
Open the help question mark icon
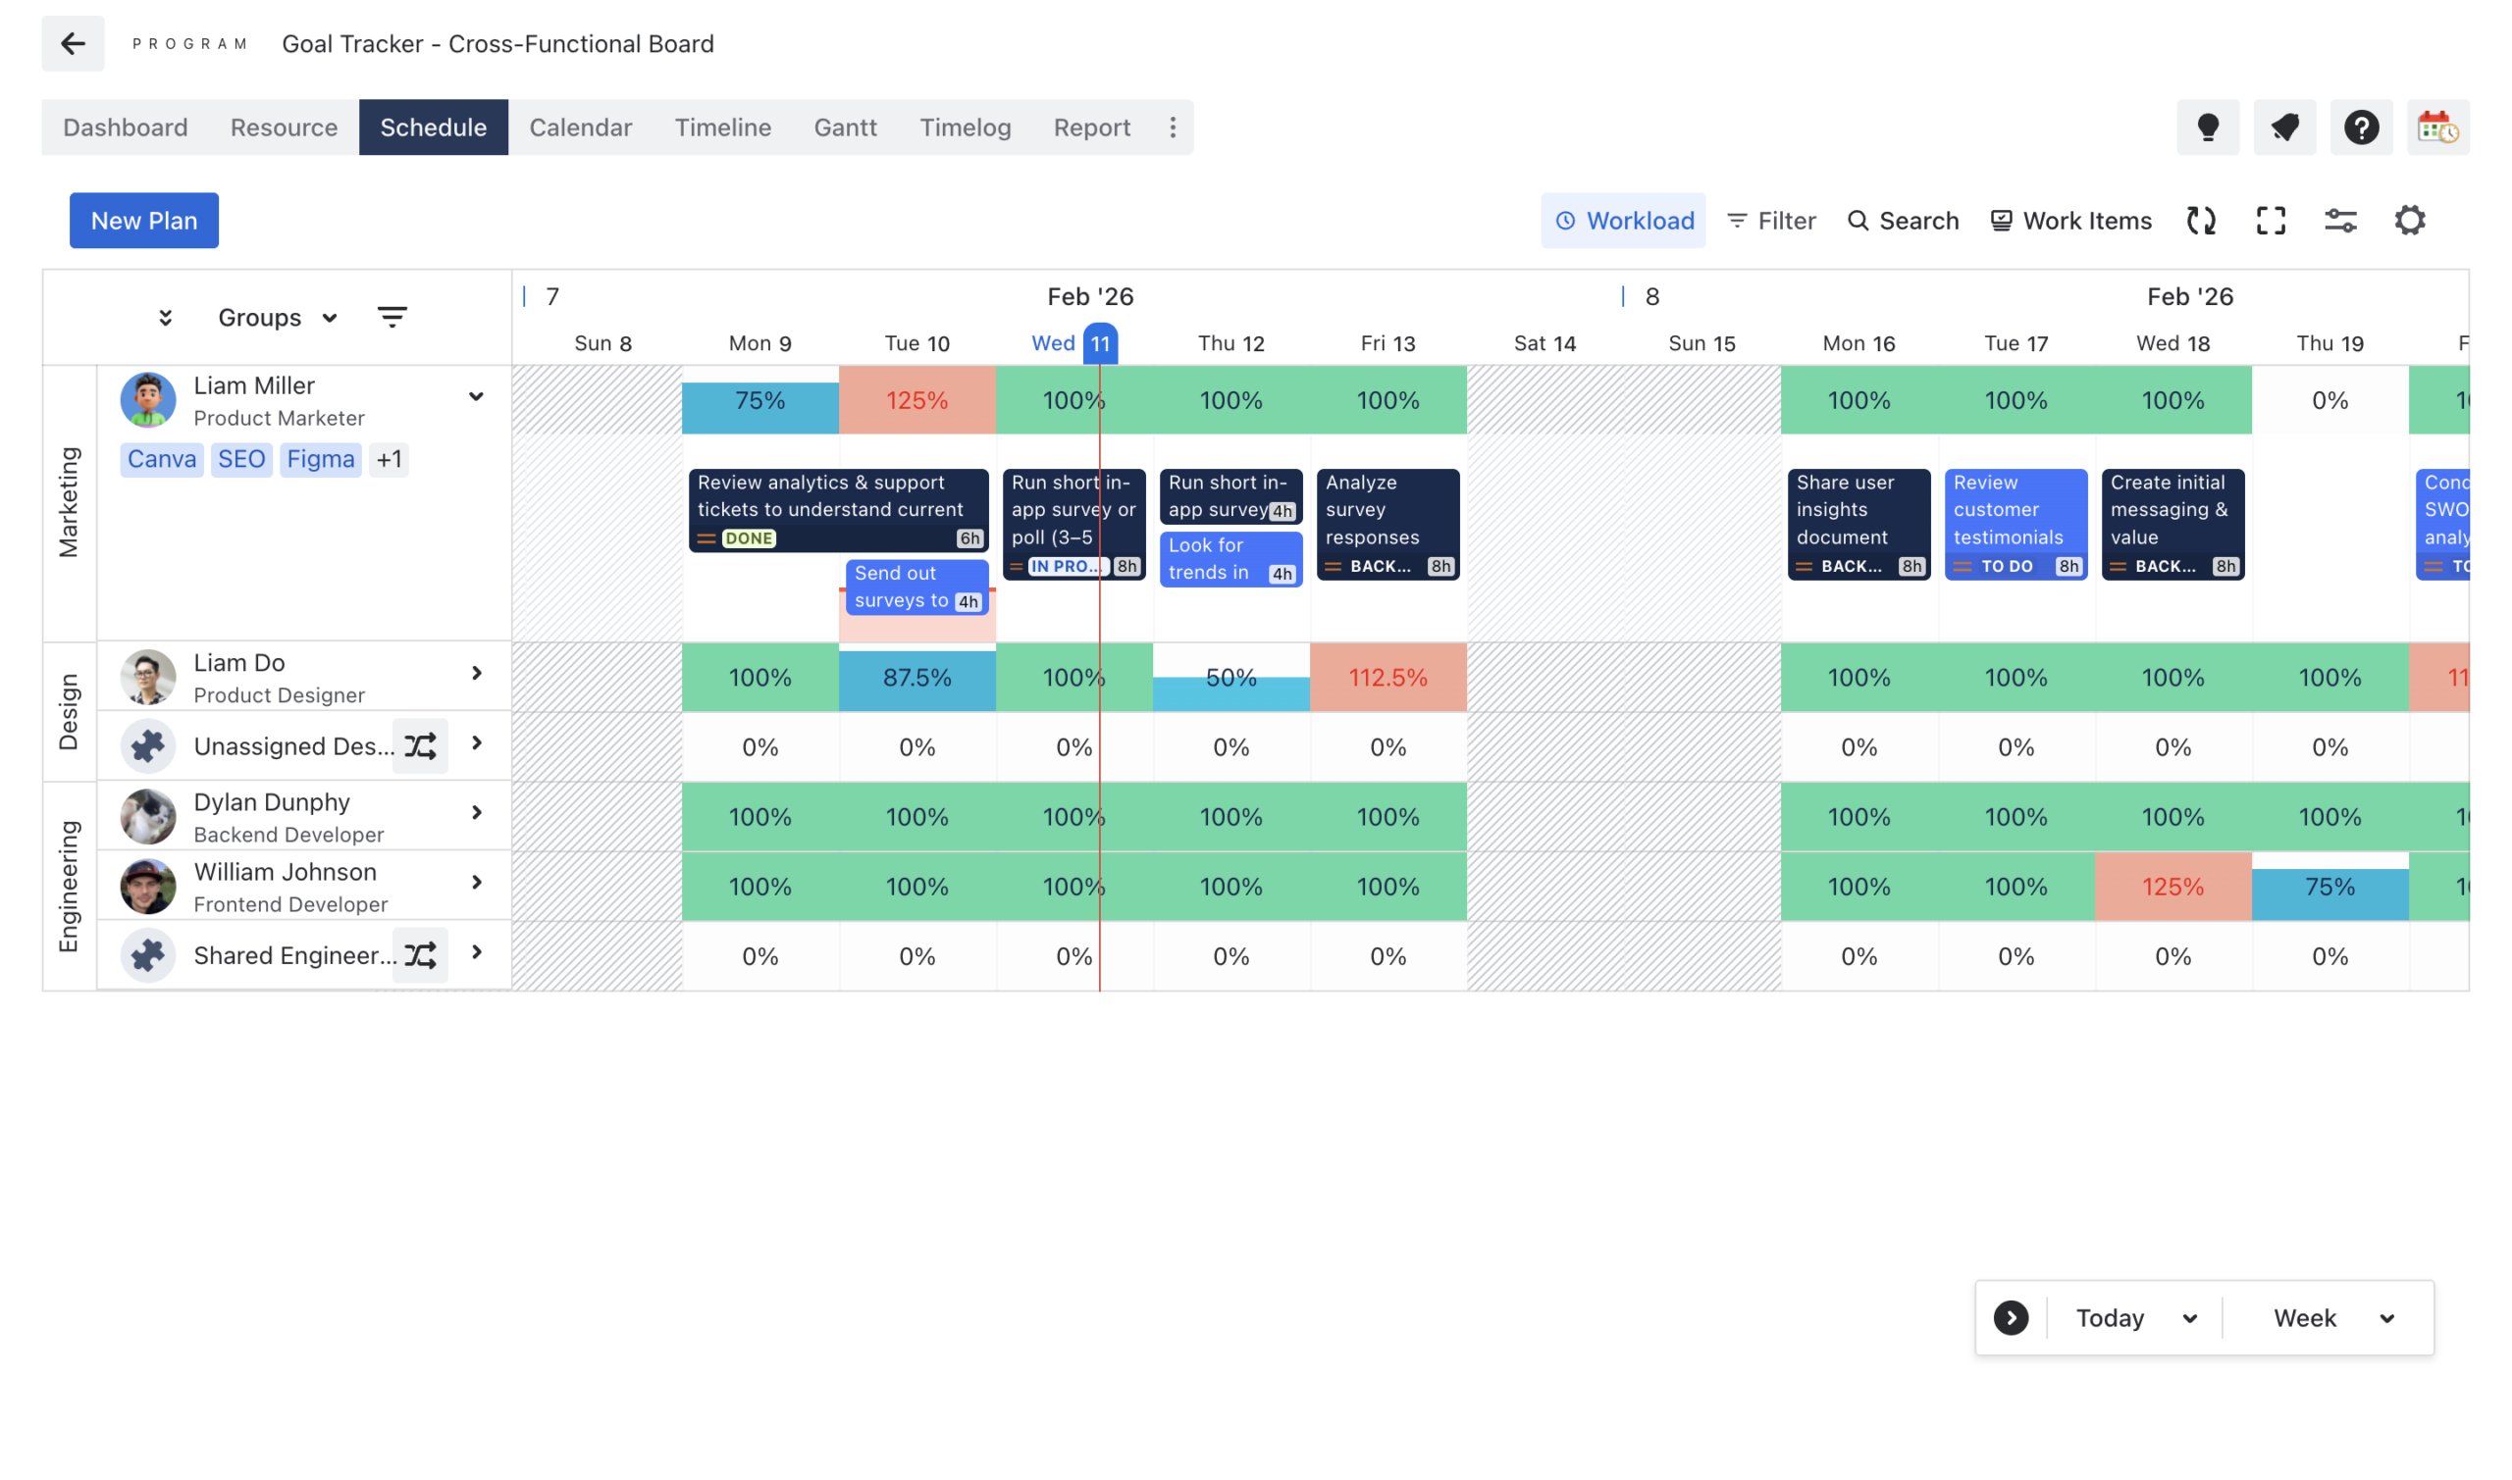click(2360, 128)
